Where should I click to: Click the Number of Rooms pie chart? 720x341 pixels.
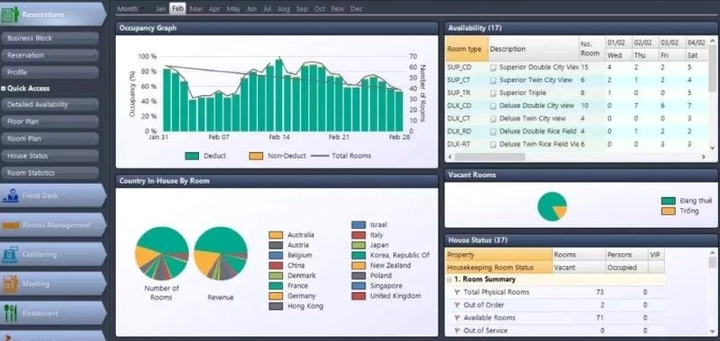click(x=162, y=253)
